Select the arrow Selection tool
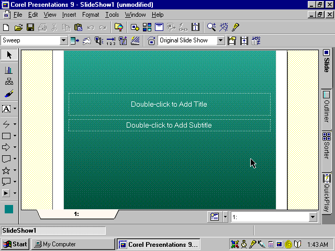This screenshot has height=251, width=335. [9, 55]
